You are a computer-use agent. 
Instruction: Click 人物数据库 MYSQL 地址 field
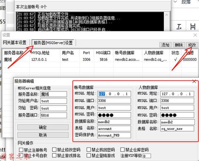177,94
